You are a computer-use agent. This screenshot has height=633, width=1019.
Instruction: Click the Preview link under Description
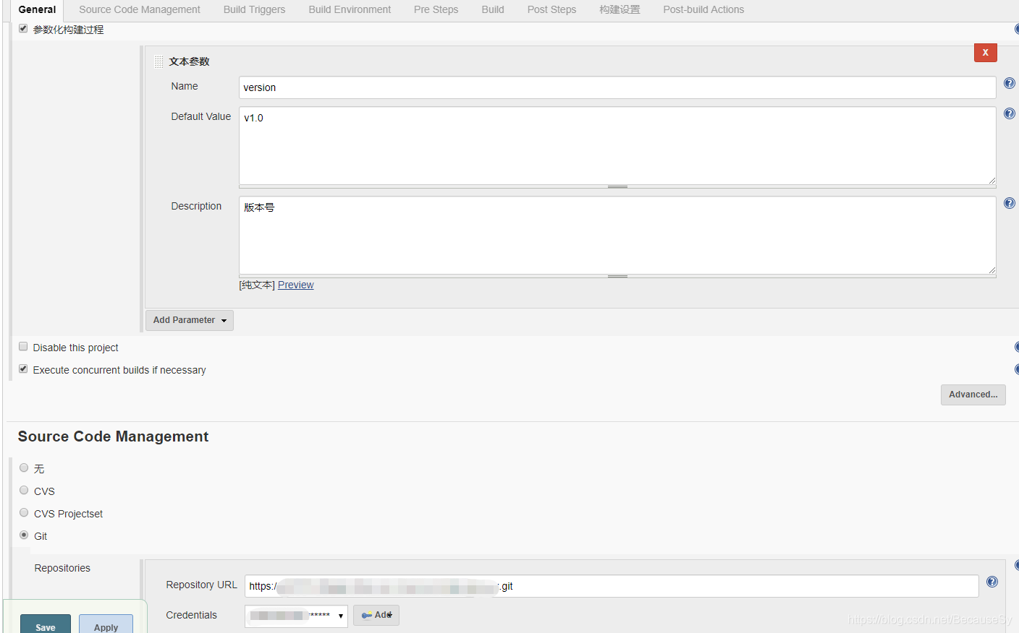(x=296, y=285)
